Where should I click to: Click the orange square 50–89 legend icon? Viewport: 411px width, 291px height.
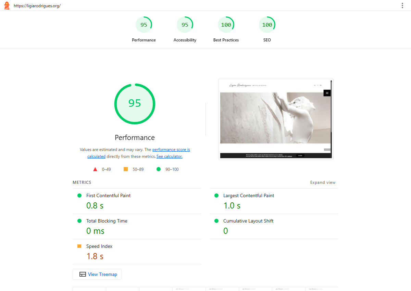click(126, 169)
